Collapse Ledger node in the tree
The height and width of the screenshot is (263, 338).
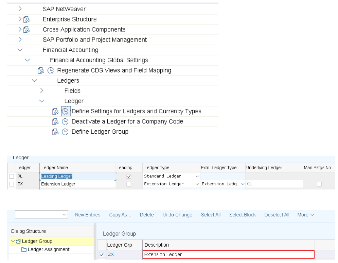tap(42, 101)
